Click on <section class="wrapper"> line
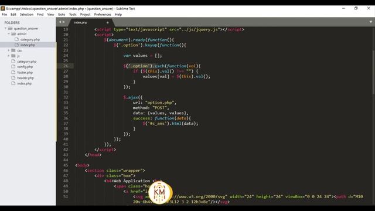This screenshot has width=375, height=211. pos(115,171)
